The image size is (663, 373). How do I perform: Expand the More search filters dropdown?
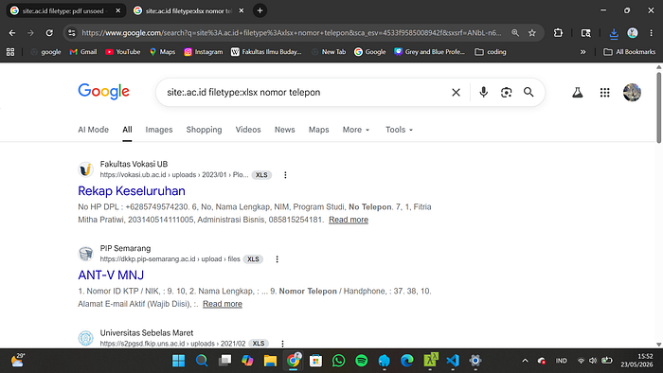pos(356,130)
